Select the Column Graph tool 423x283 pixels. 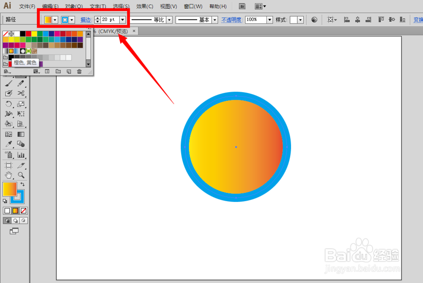21,155
